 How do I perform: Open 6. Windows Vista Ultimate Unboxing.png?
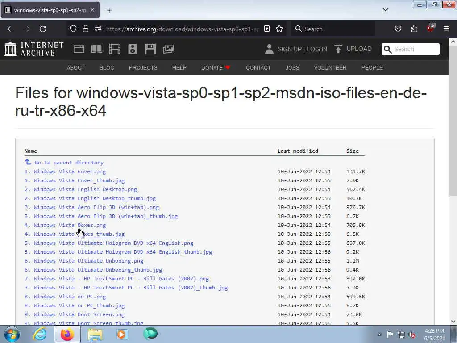point(84,261)
